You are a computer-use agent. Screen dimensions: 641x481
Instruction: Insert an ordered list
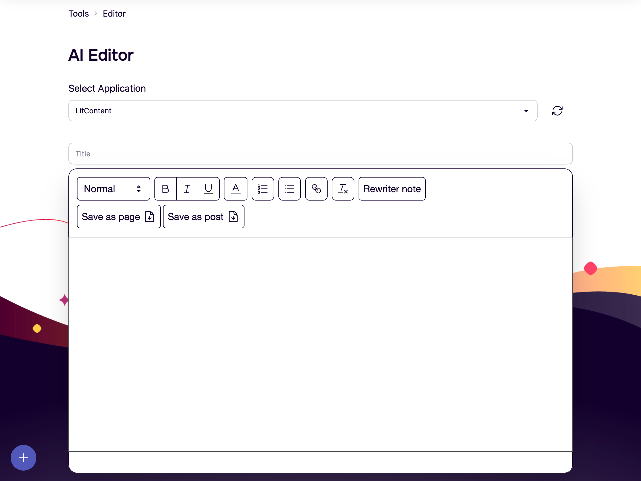click(x=263, y=189)
